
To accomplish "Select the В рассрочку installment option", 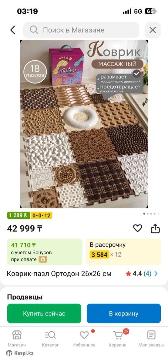I will [123, 252].
